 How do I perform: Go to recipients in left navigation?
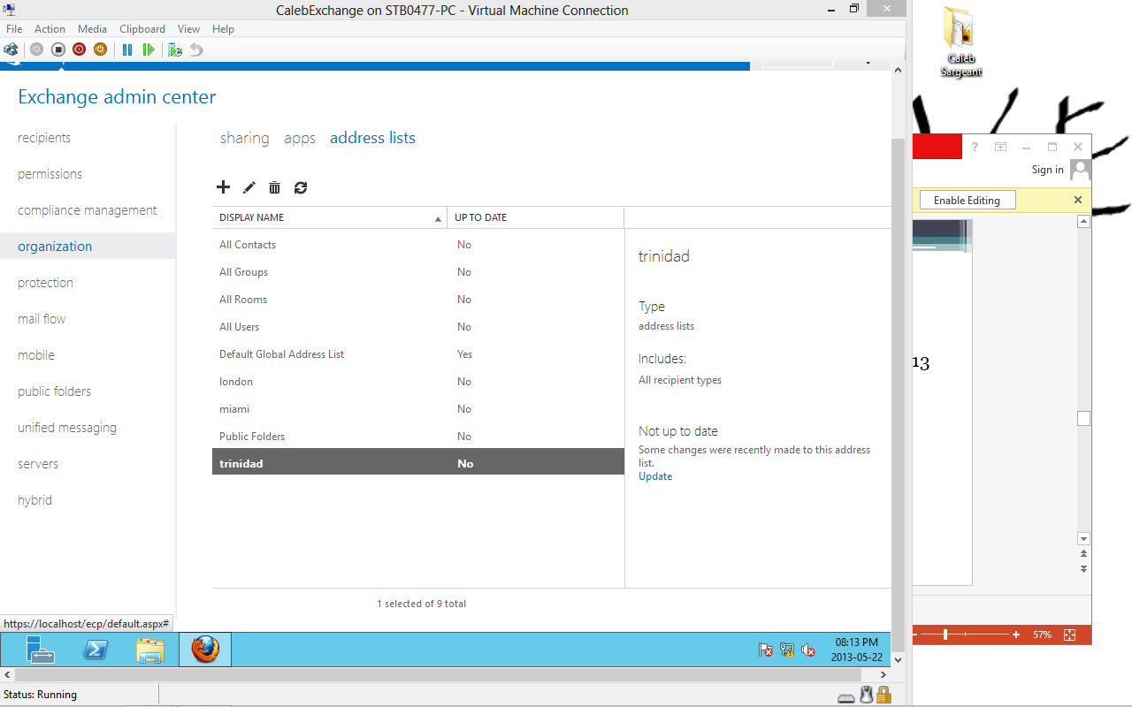44,138
